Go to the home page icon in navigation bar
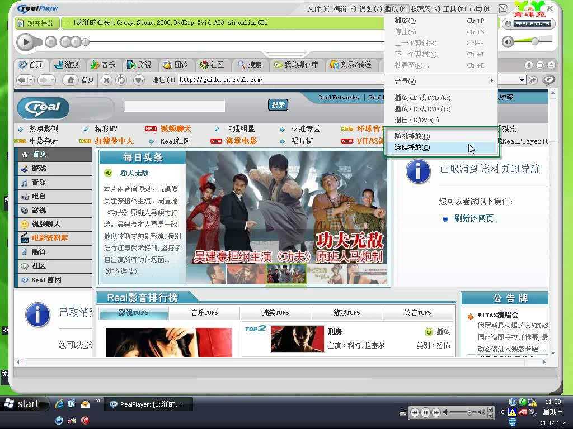This screenshot has width=573, height=429. tap(71, 80)
